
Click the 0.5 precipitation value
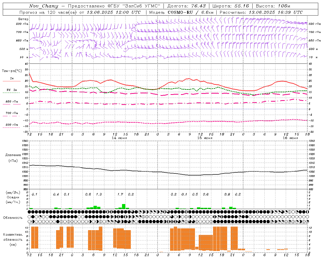(x=195, y=195)
